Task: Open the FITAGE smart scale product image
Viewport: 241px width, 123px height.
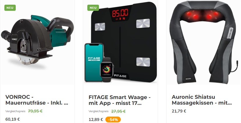Action: tap(120, 42)
